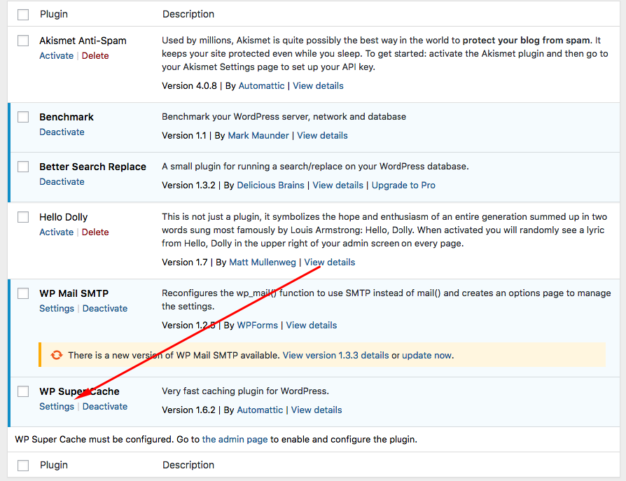Open the Delicious Brains author link
This screenshot has width=626, height=481.
271,186
